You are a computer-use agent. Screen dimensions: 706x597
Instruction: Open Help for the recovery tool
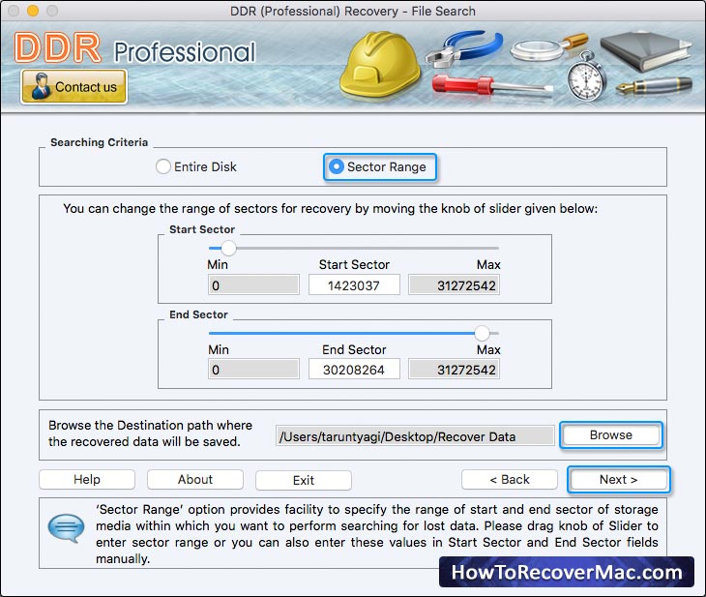pos(87,480)
